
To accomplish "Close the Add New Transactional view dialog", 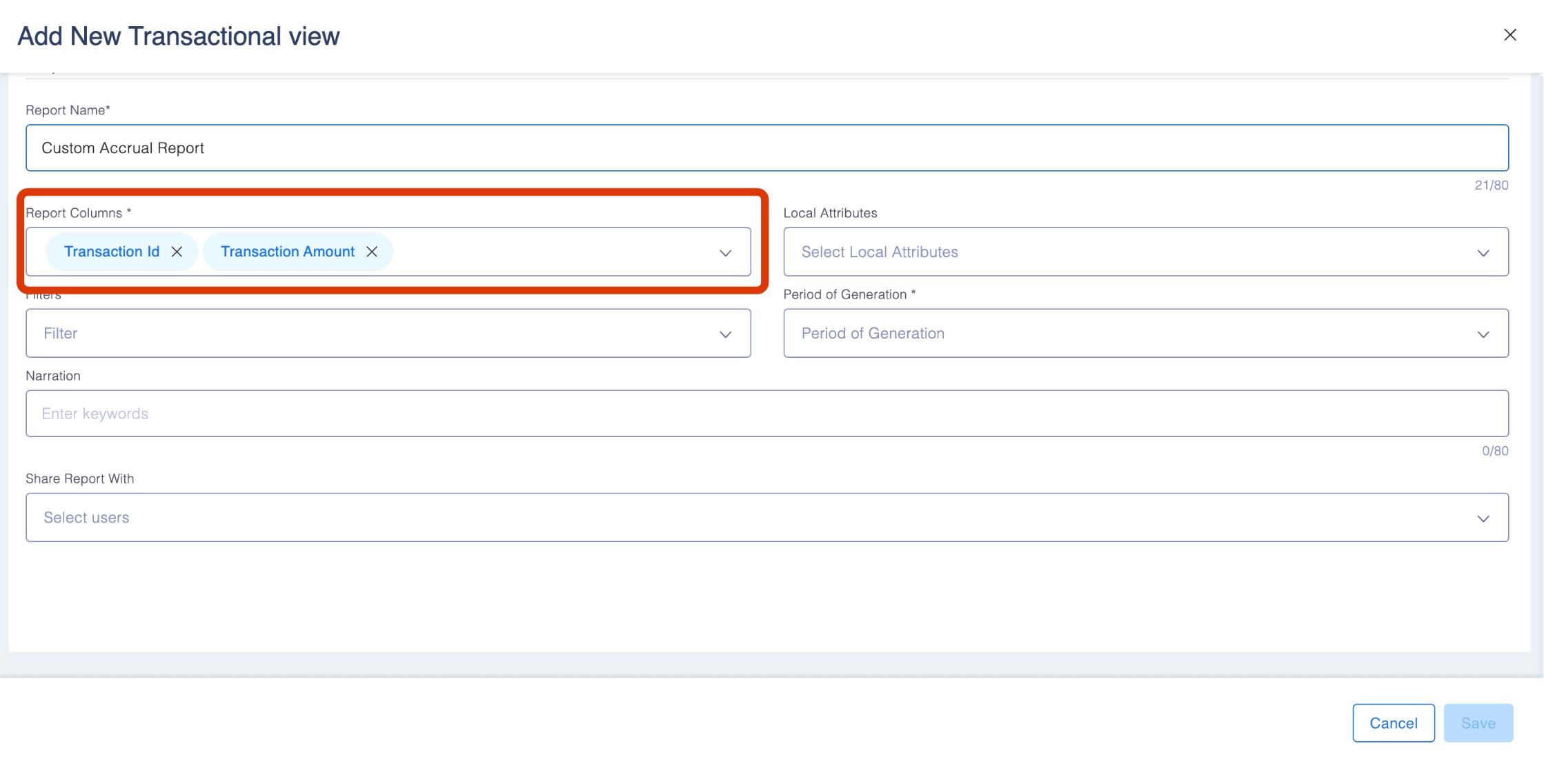I will 1510,35.
